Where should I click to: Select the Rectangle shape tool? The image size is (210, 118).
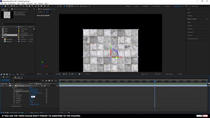(x=27, y=6)
